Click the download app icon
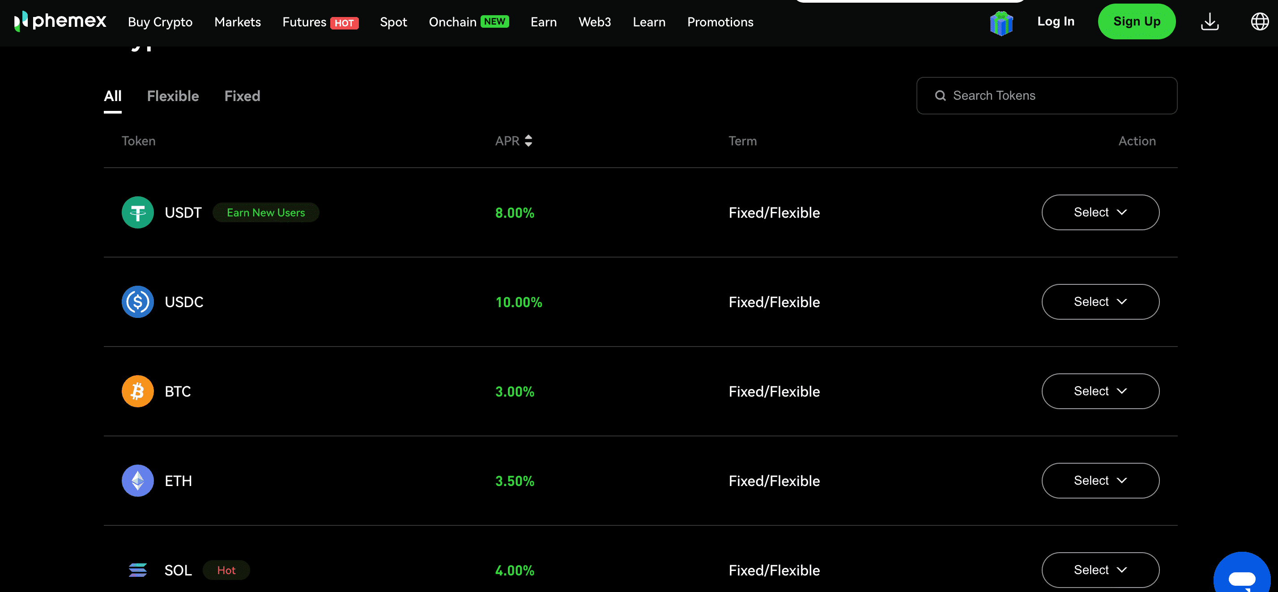1278x592 pixels. click(1210, 21)
